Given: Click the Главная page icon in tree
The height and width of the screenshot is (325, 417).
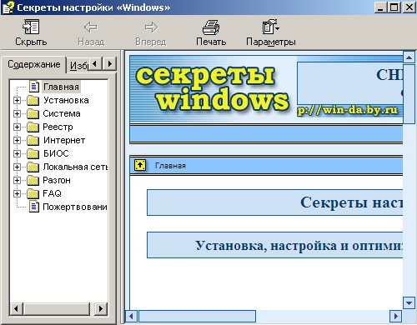Looking at the screenshot, I should click(34, 87).
